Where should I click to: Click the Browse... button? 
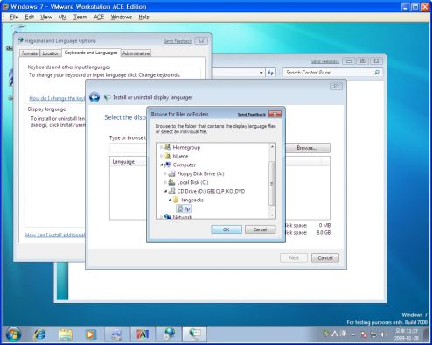click(307, 148)
